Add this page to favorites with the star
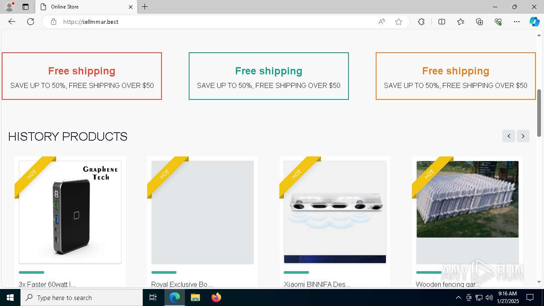 click(399, 22)
